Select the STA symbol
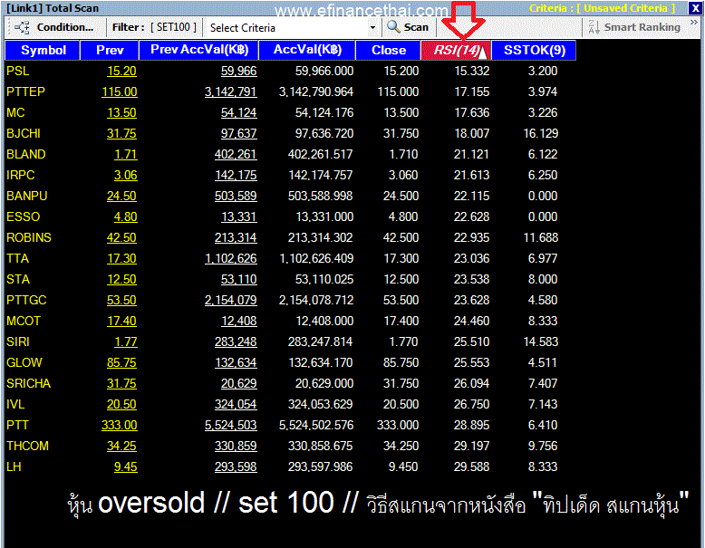 coord(18,279)
